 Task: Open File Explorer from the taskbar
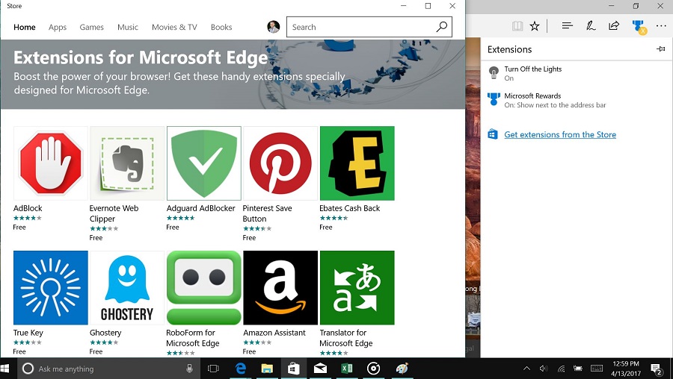267,369
